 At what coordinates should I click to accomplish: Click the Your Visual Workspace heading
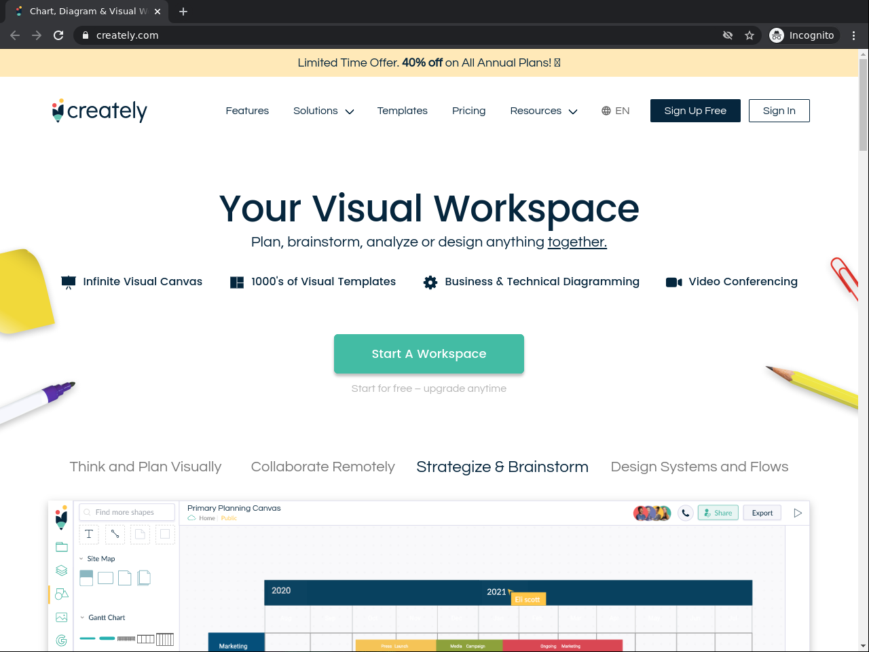point(429,209)
